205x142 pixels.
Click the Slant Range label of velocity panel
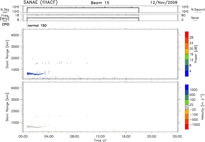coord(7,107)
